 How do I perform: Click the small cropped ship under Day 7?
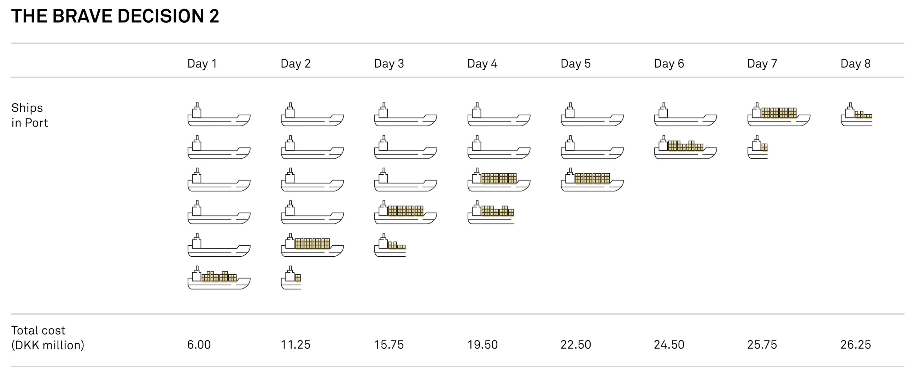point(757,148)
